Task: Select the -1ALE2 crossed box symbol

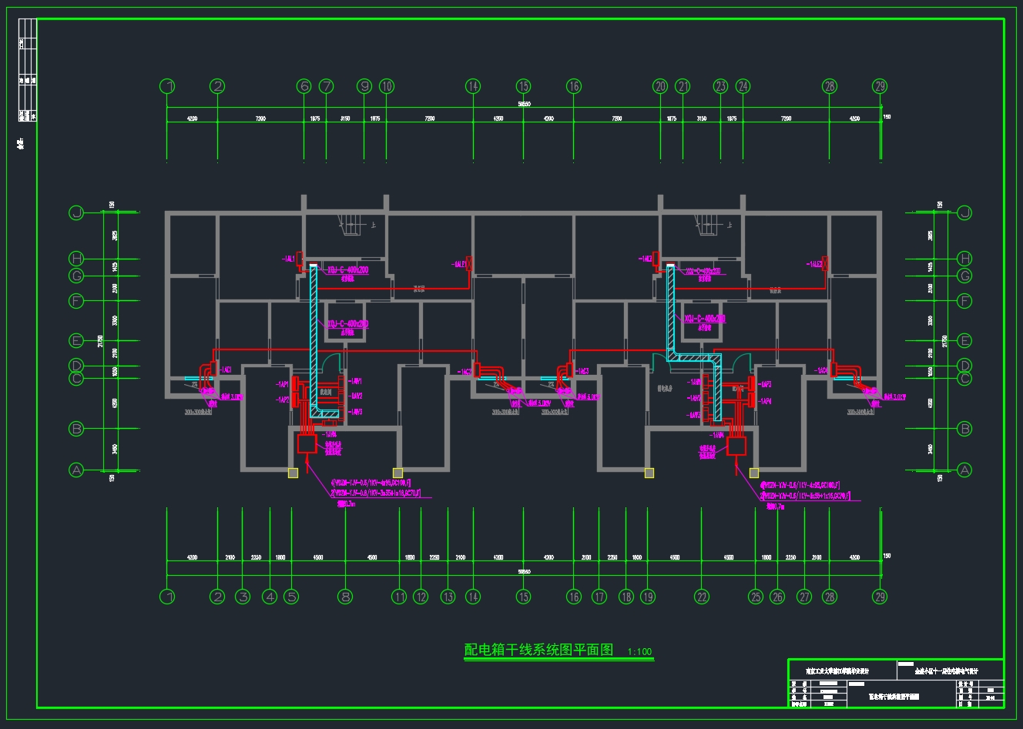Action: point(826,264)
